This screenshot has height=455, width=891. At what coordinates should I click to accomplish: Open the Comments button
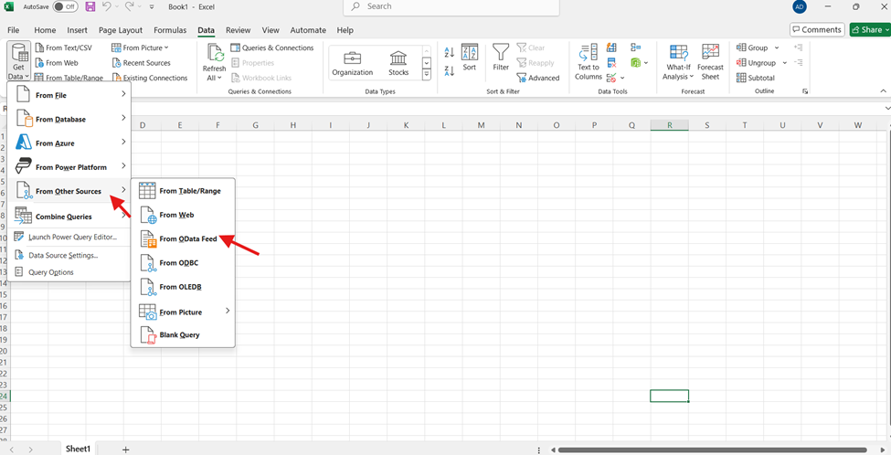pos(816,30)
